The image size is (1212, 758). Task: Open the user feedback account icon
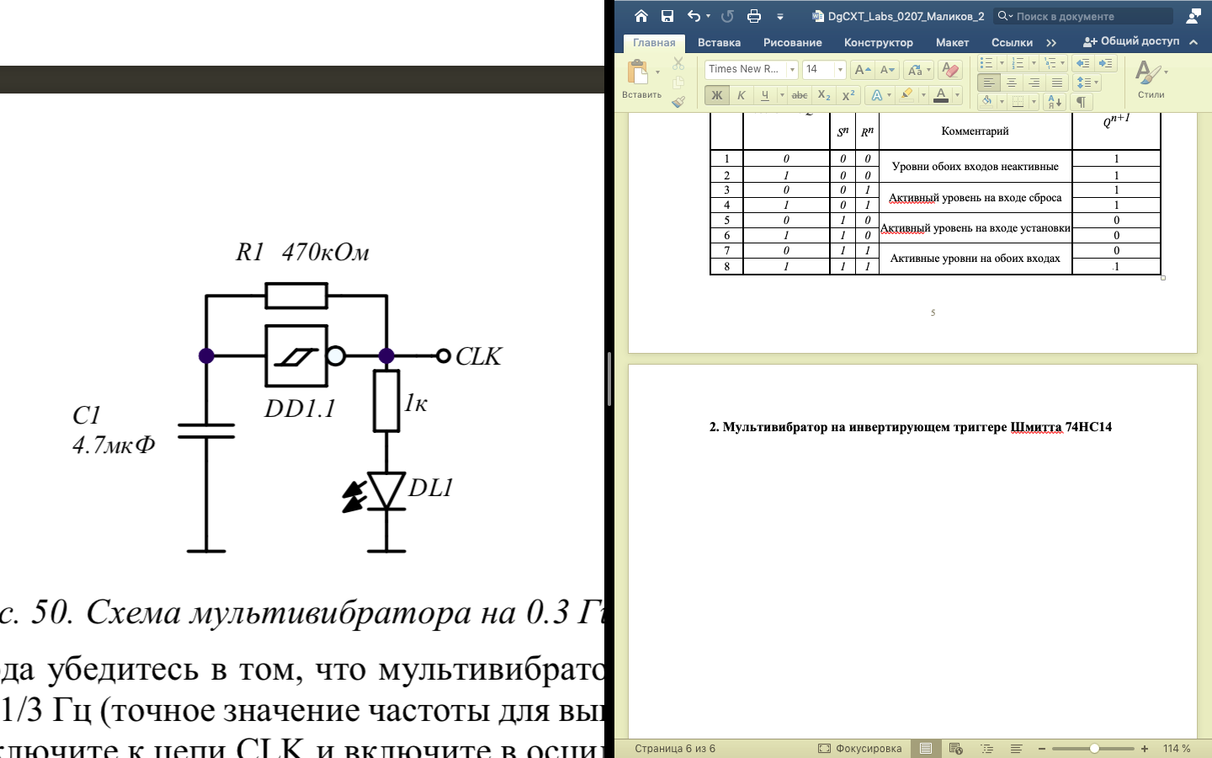(x=1193, y=16)
